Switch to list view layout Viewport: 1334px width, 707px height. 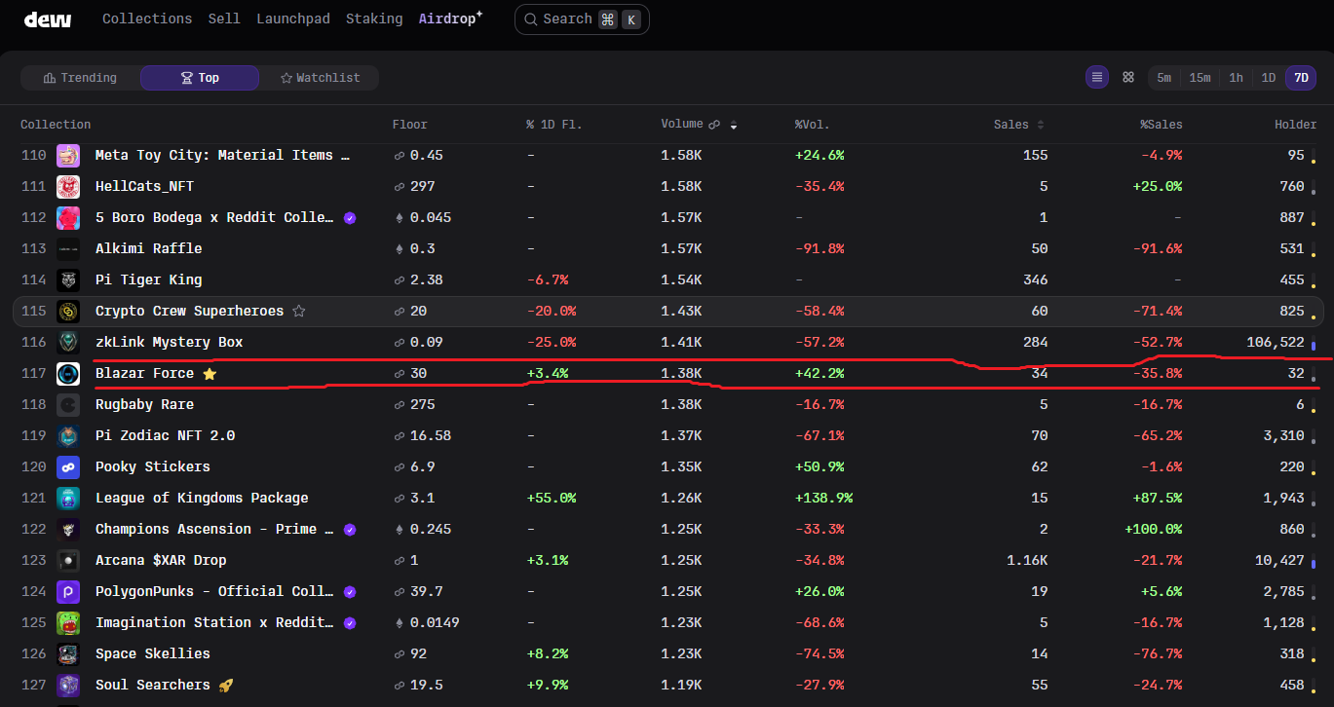tap(1097, 78)
